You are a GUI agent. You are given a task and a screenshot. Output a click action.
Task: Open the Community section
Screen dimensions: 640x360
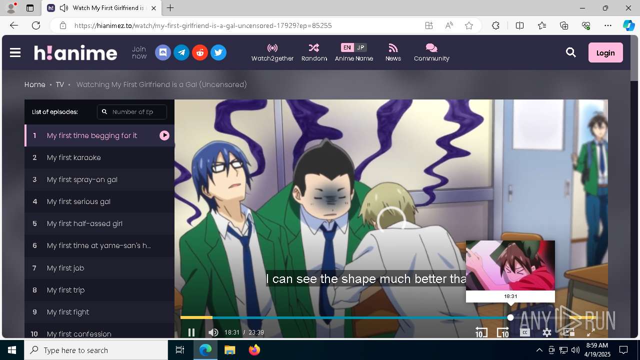[431, 52]
